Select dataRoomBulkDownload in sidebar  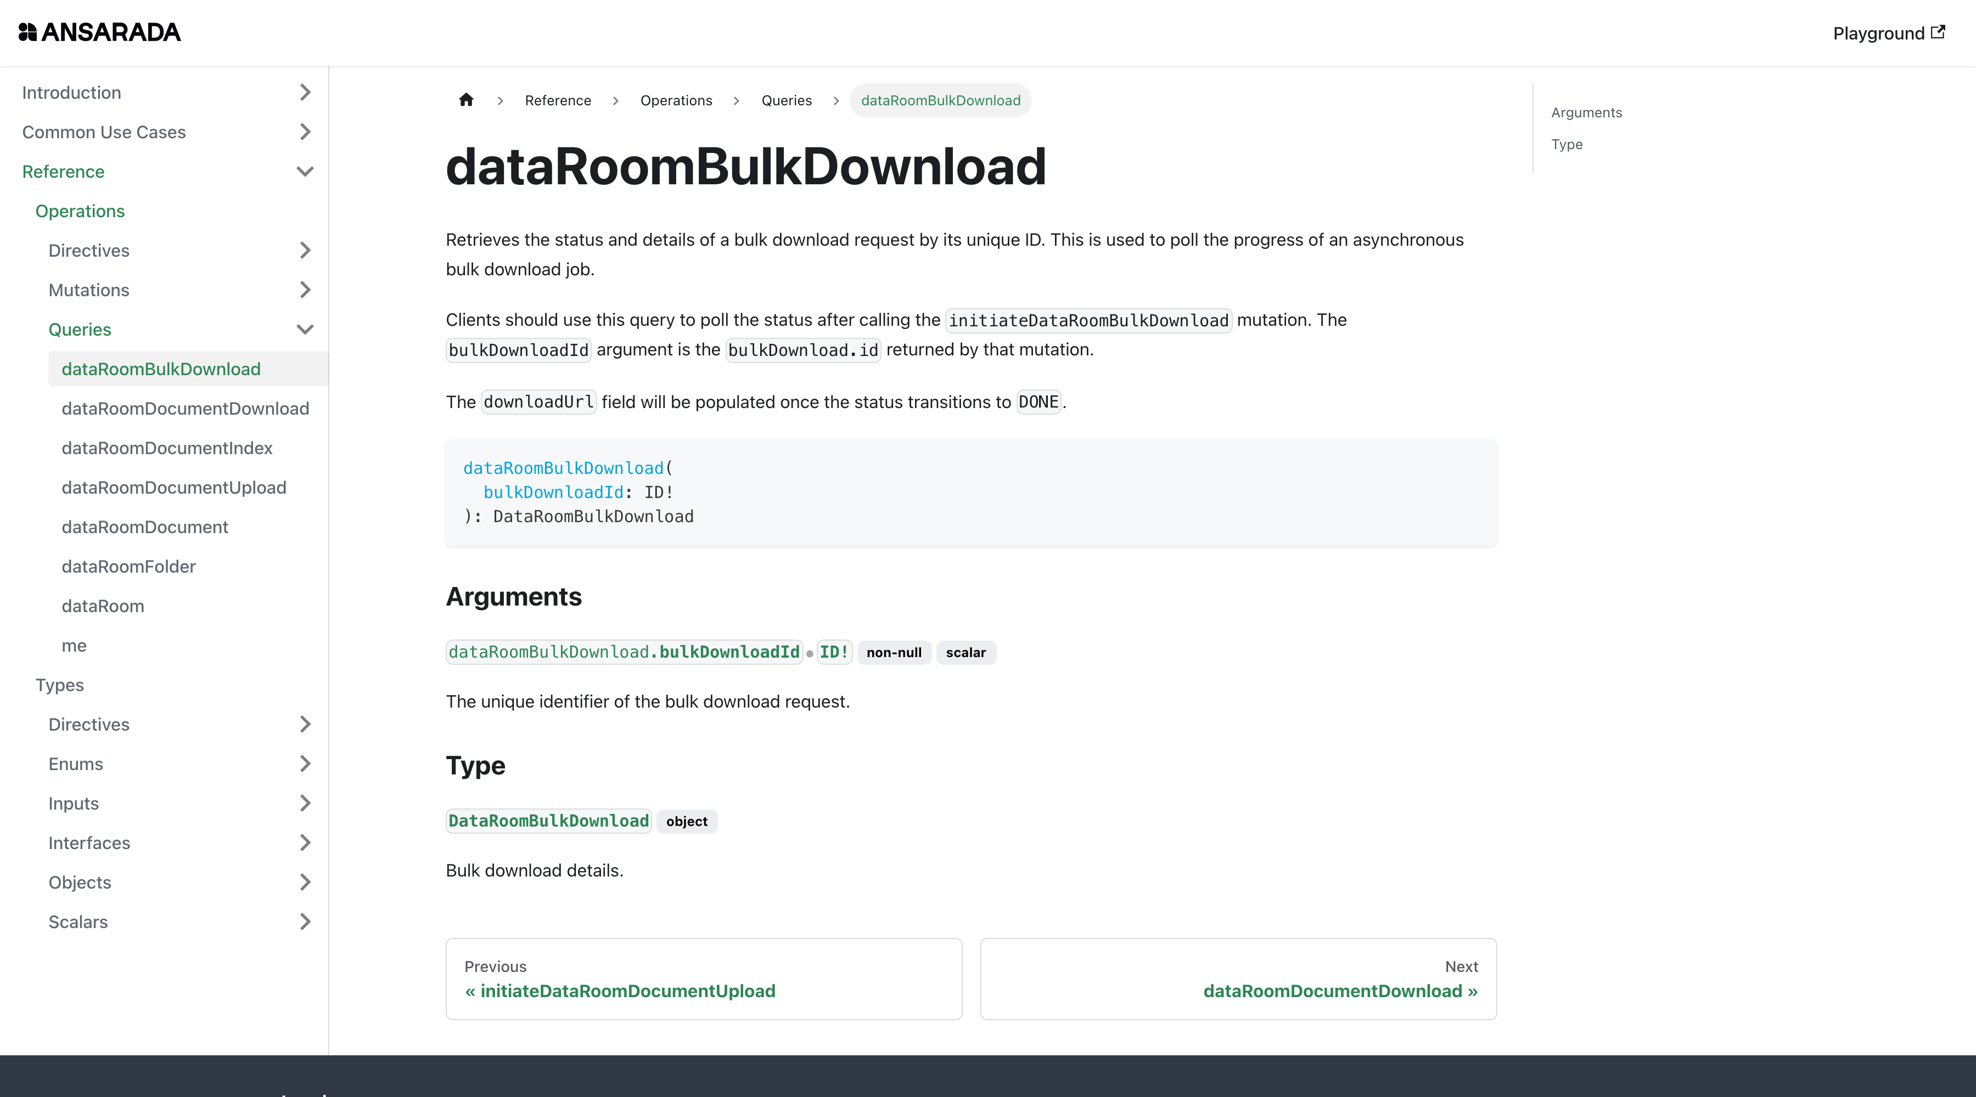[188, 369]
